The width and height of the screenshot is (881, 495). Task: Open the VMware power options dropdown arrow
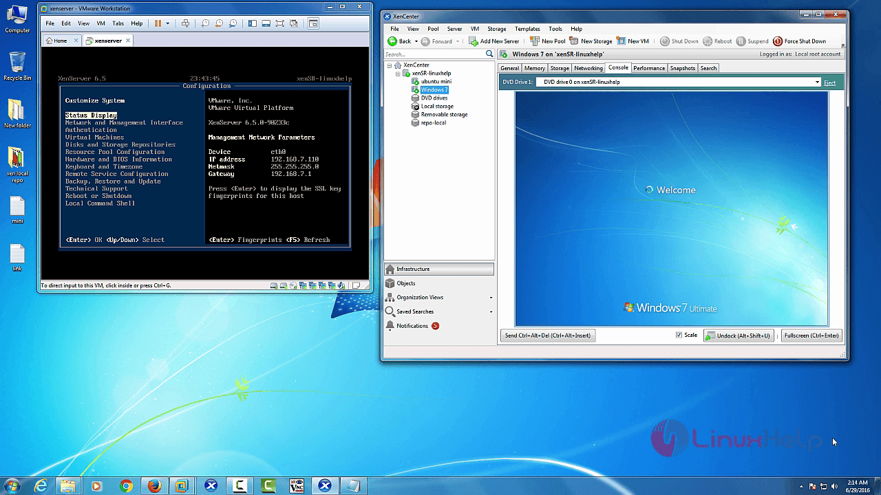pyautogui.click(x=168, y=23)
